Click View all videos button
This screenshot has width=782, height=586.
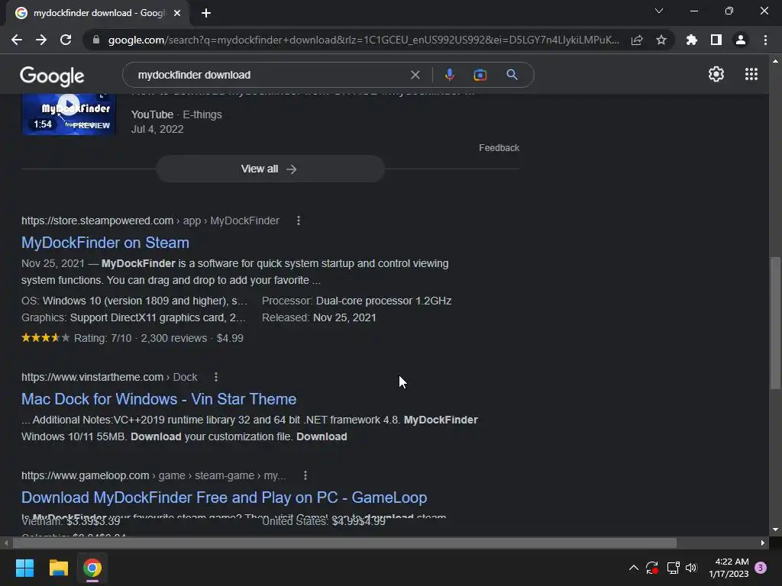(270, 169)
